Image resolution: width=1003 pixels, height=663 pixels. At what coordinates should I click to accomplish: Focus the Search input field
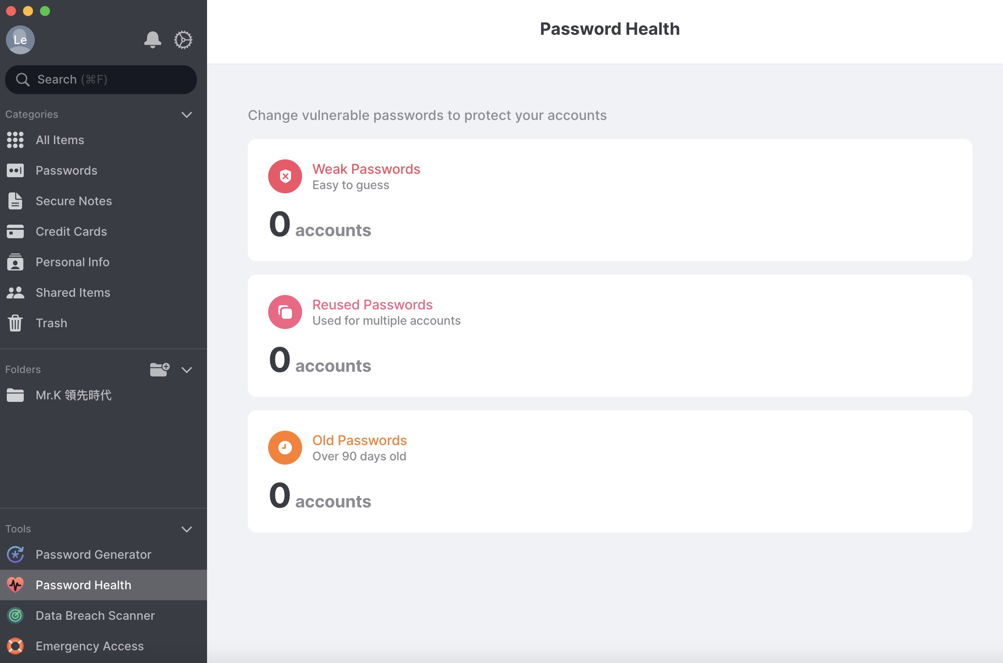point(101,80)
